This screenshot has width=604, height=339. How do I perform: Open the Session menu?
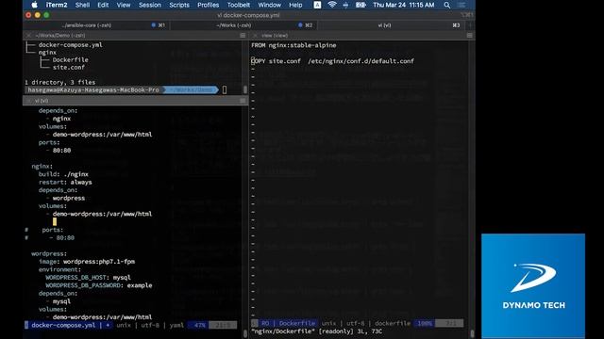(150, 5)
